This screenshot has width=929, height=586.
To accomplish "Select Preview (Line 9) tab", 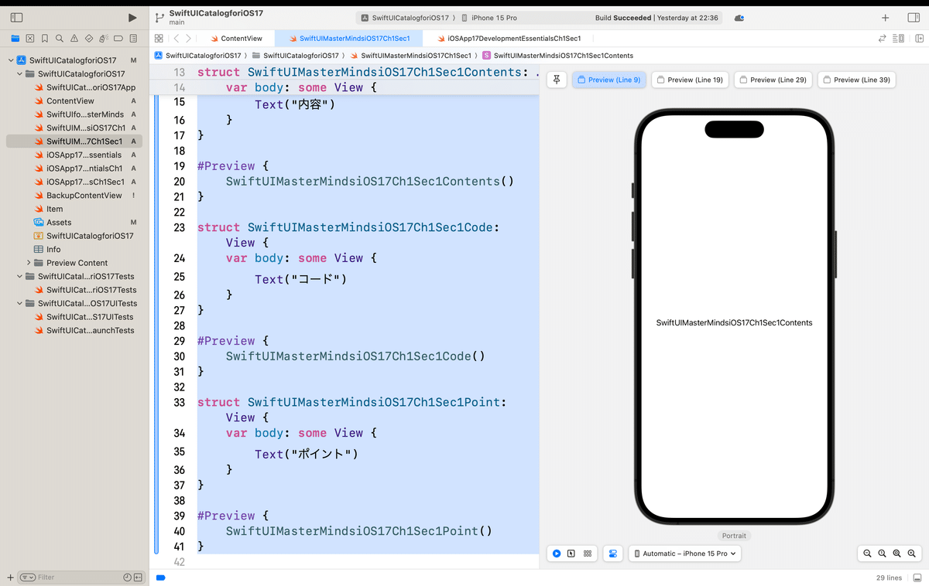I will coord(608,80).
